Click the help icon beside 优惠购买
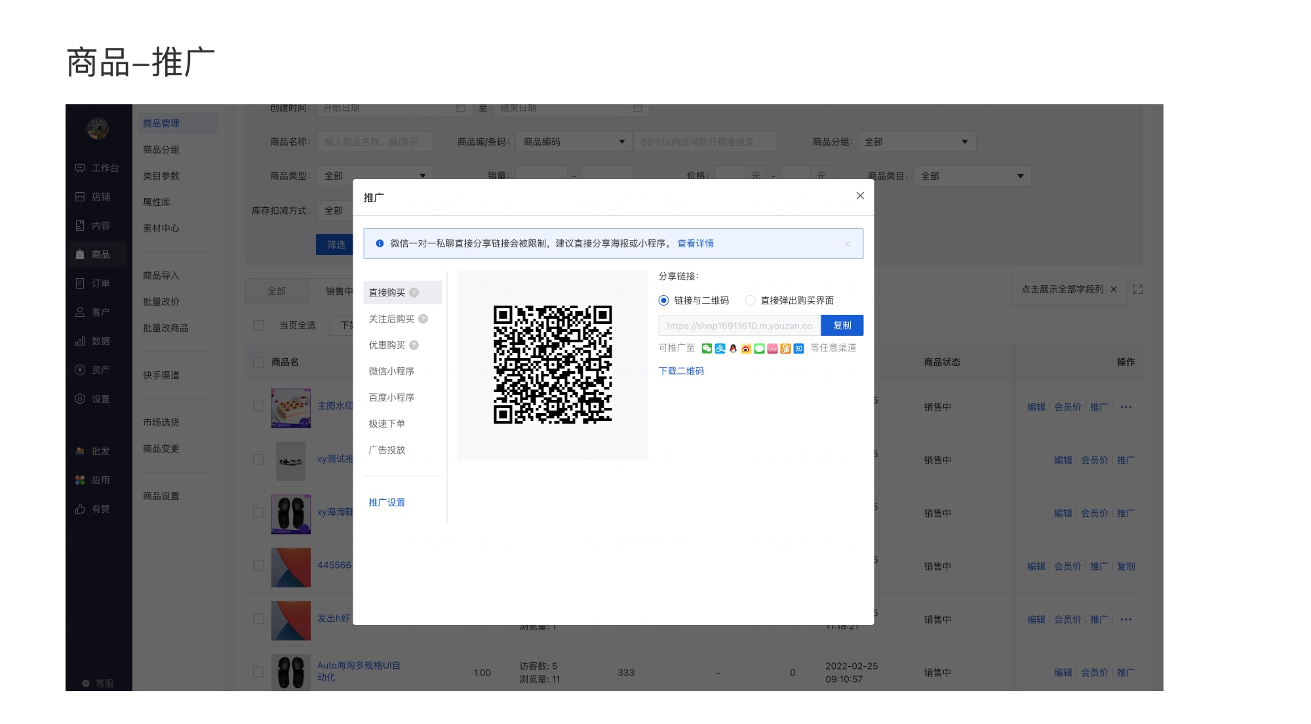Image resolution: width=1311 pixels, height=724 pixels. (414, 345)
